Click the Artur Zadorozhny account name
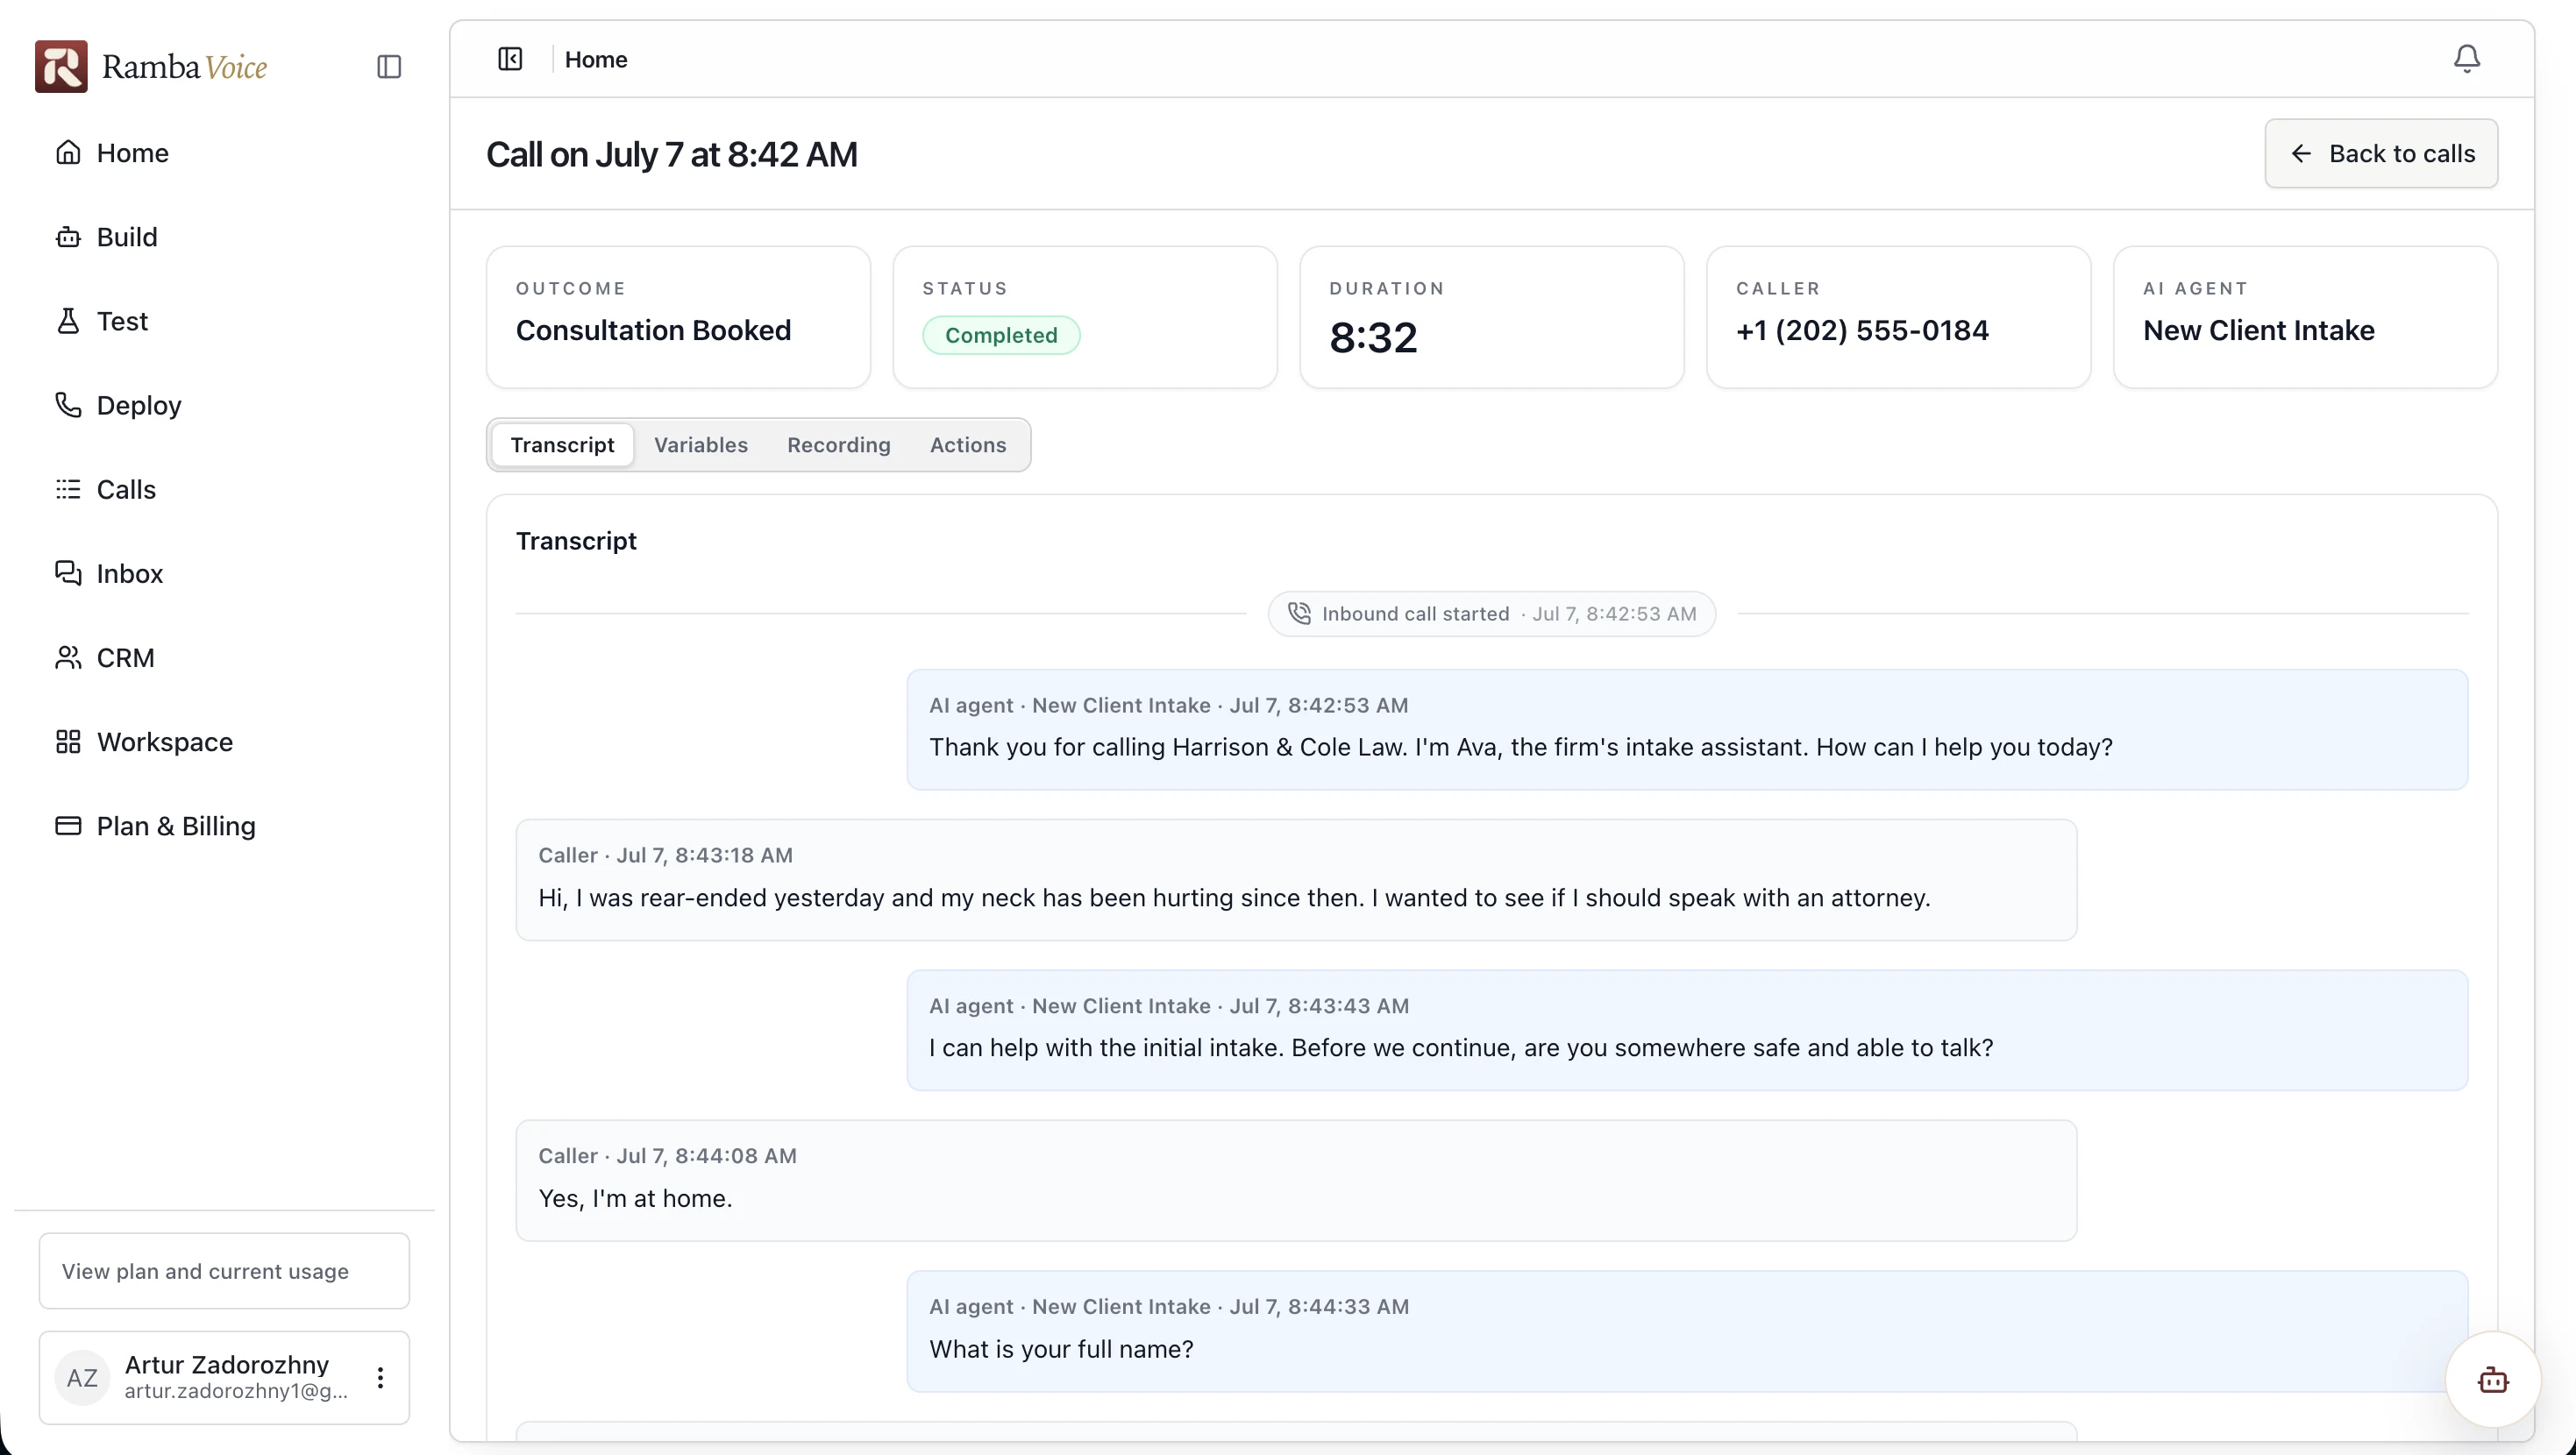Viewport: 2576px width, 1455px height. click(227, 1365)
